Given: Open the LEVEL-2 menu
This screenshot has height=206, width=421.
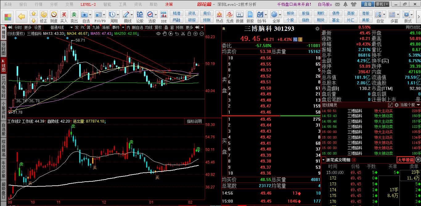Looking at the screenshot, I should pos(88,4).
